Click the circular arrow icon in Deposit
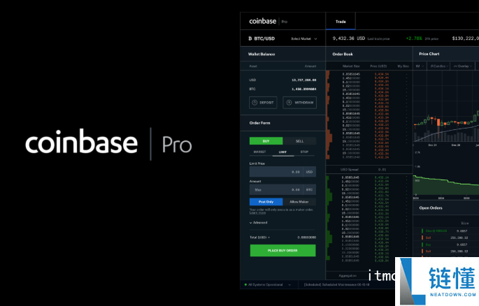The image size is (479, 306). pos(255,103)
